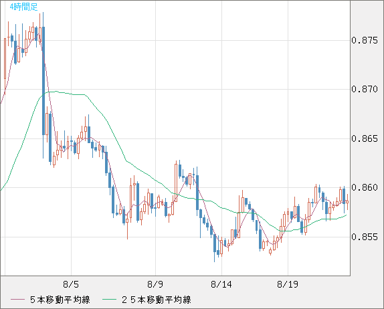Click the 8/9 date axis label
Viewport: 384px width, 309px height.
tap(155, 284)
